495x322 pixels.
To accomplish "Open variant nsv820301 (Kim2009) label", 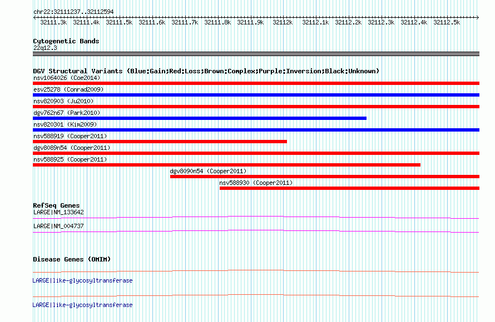I will pyautogui.click(x=65, y=124).
